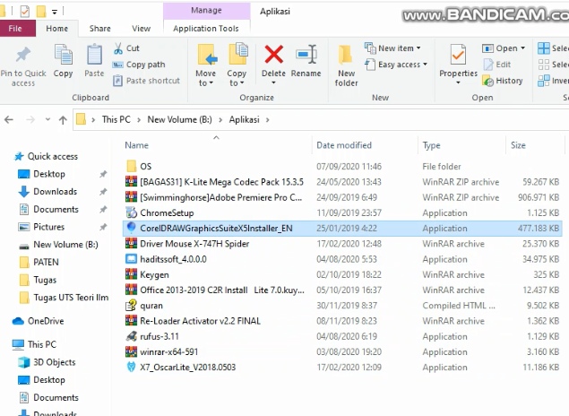Click the Back navigation arrow
The image size is (569, 416).
click(x=9, y=120)
